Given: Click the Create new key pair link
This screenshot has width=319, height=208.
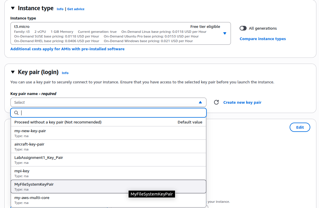Looking at the screenshot, I should point(242,102).
